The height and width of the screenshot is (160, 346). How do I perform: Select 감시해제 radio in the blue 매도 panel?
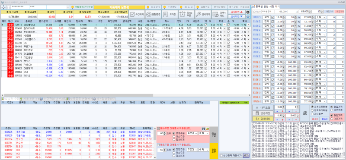pos(174,156)
